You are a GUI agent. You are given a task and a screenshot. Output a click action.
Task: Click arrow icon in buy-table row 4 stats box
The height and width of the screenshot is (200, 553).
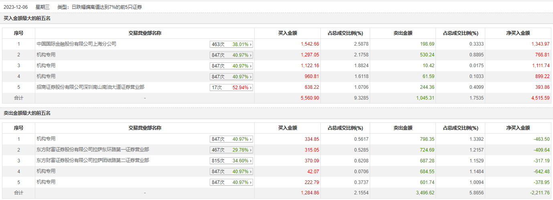tap(251, 77)
